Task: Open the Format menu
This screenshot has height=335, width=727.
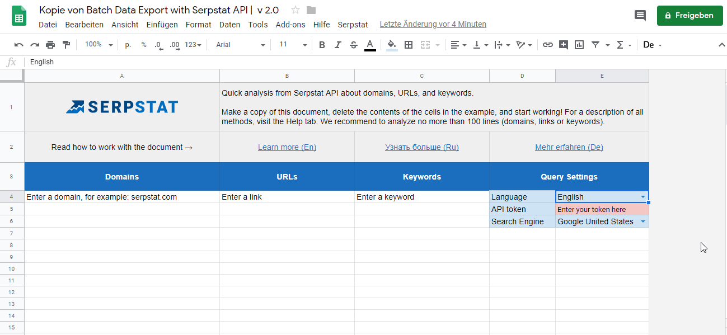Action: tap(199, 25)
